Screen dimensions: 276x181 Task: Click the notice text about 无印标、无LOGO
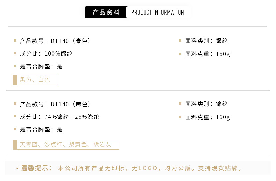(x=150, y=168)
